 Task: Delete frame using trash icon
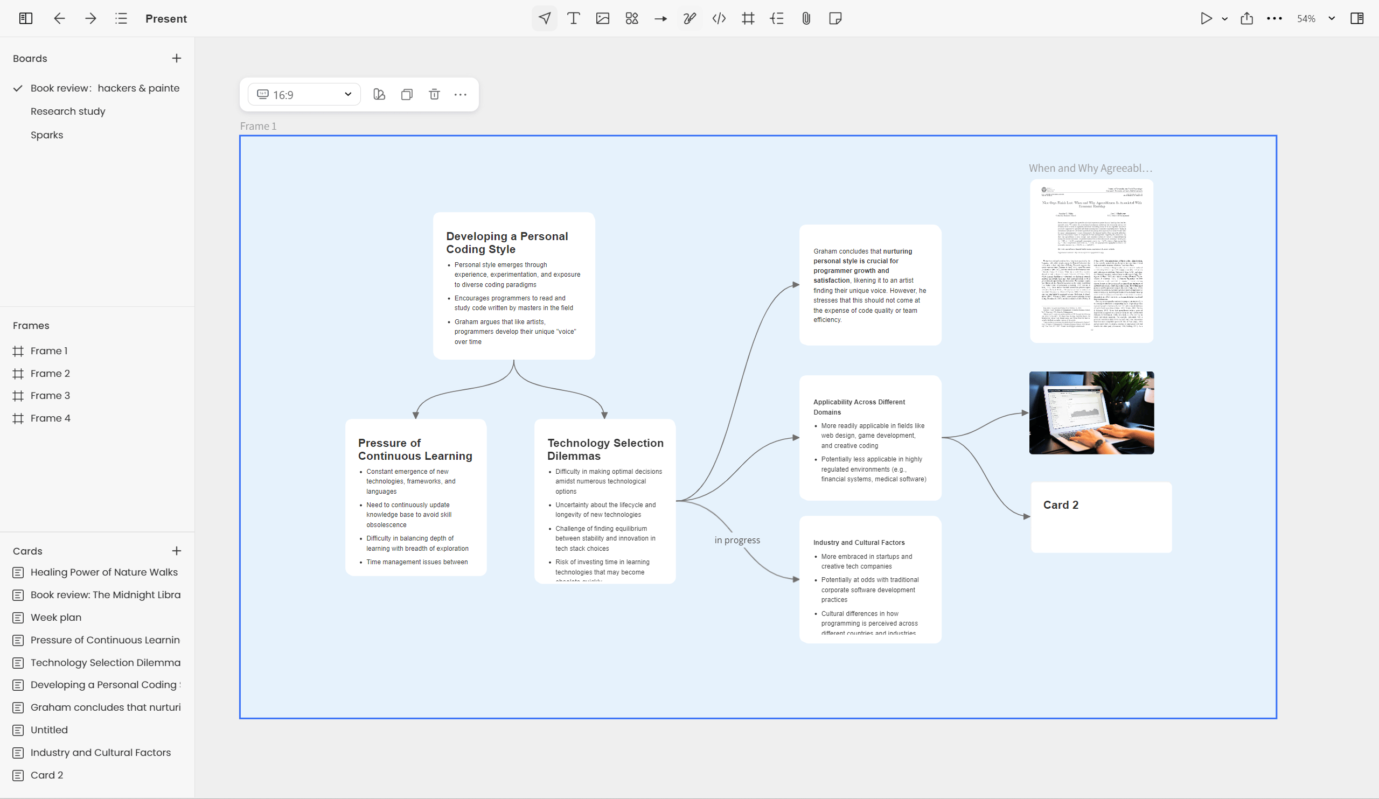pos(434,95)
